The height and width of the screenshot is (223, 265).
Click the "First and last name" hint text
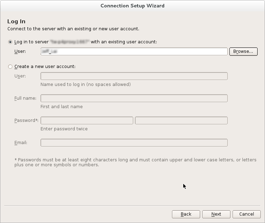pyautogui.click(x=62, y=107)
